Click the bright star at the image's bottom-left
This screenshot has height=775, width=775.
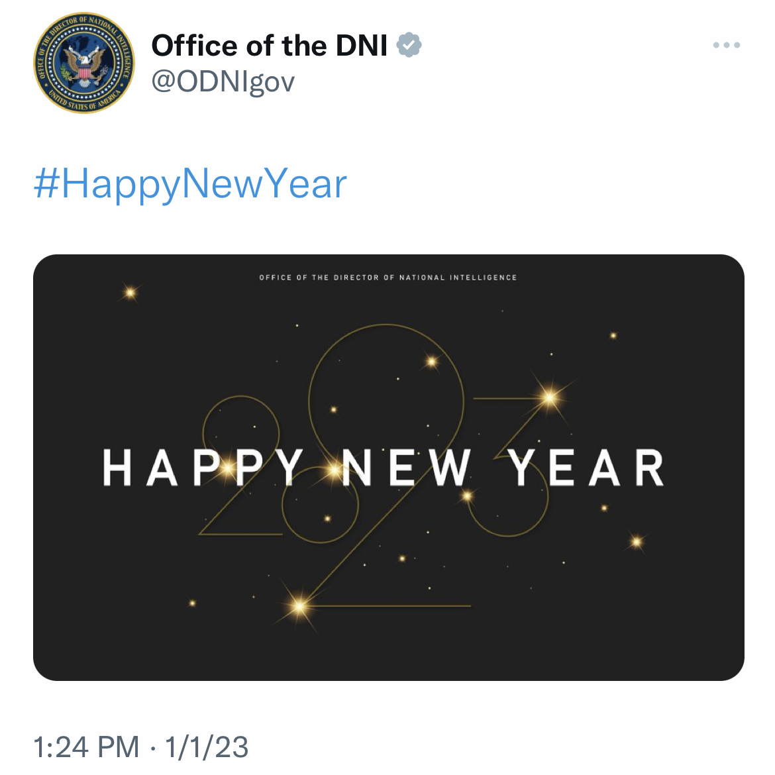pyautogui.click(x=299, y=605)
